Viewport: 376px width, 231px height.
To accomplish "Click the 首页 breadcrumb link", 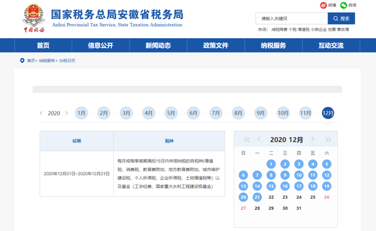I will pos(31,60).
